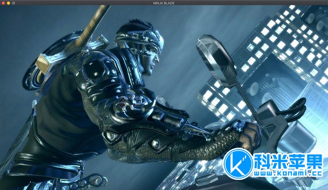Click the gray zoom window button

[x=14, y=3]
